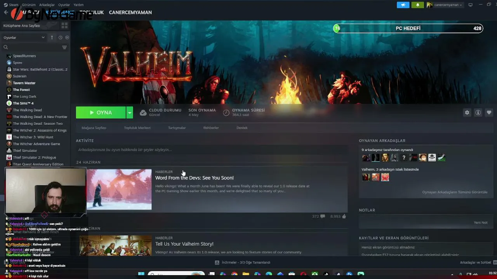Open the Yardım menu
This screenshot has width=497, height=279.
pyautogui.click(x=78, y=5)
